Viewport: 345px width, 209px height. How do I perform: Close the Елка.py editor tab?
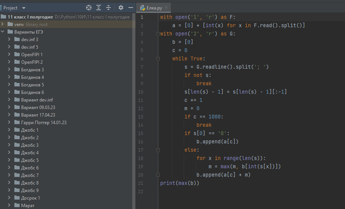point(166,8)
